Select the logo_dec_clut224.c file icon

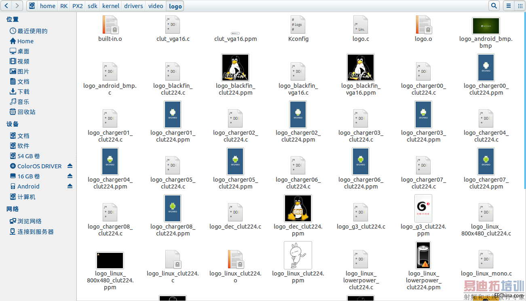pos(235,212)
